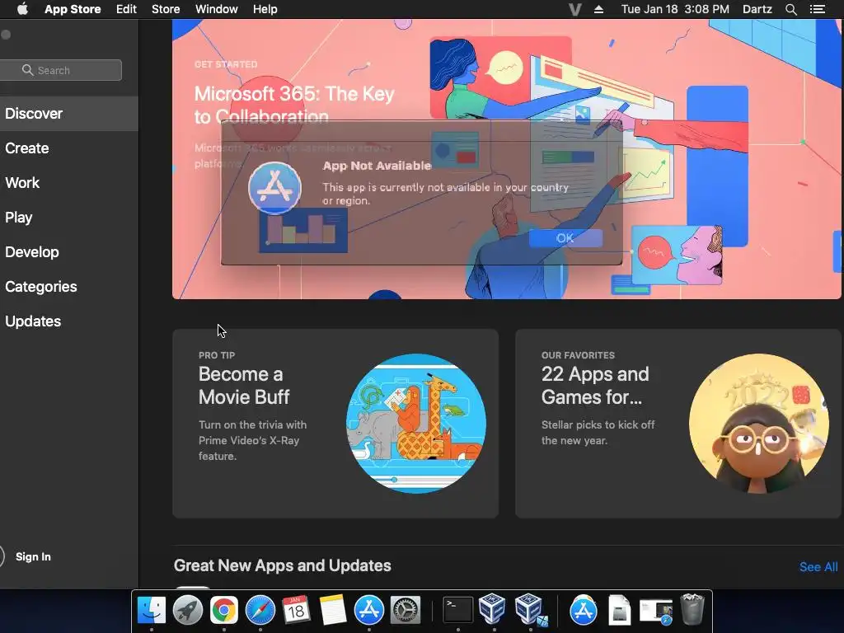Click the Great New Apps and Updates heading
The height and width of the screenshot is (633, 844).
coord(282,565)
